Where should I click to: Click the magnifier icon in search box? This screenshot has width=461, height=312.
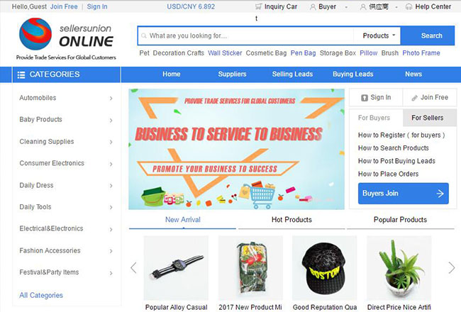click(x=144, y=36)
